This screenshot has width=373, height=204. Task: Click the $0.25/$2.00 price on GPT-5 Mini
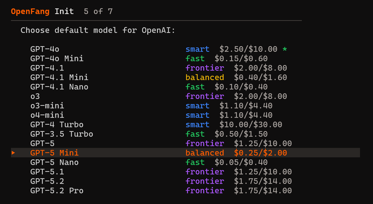260,153
